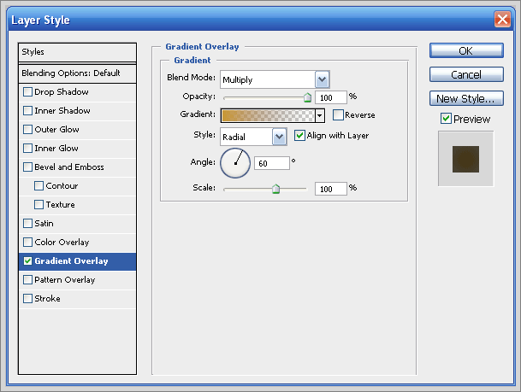Select the Styles row in the sidebar

click(x=77, y=52)
